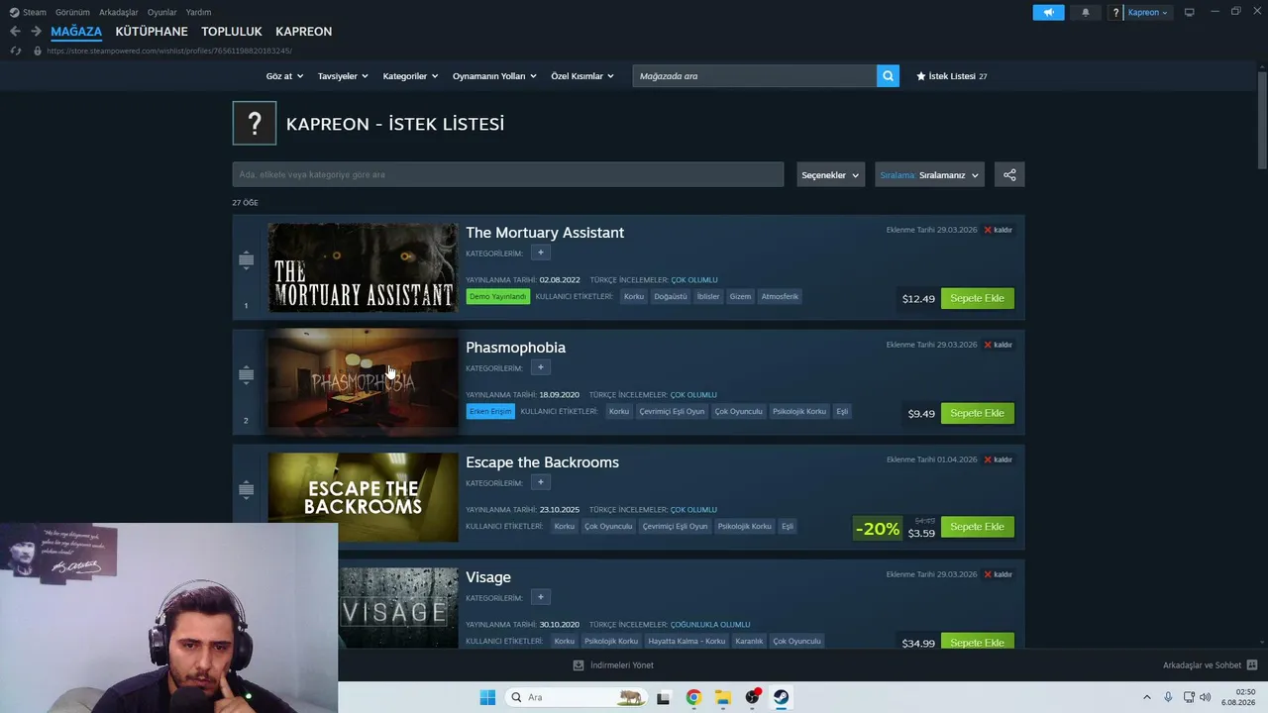Click the back navigation arrow
This screenshot has width=1268, height=713.
point(15,32)
